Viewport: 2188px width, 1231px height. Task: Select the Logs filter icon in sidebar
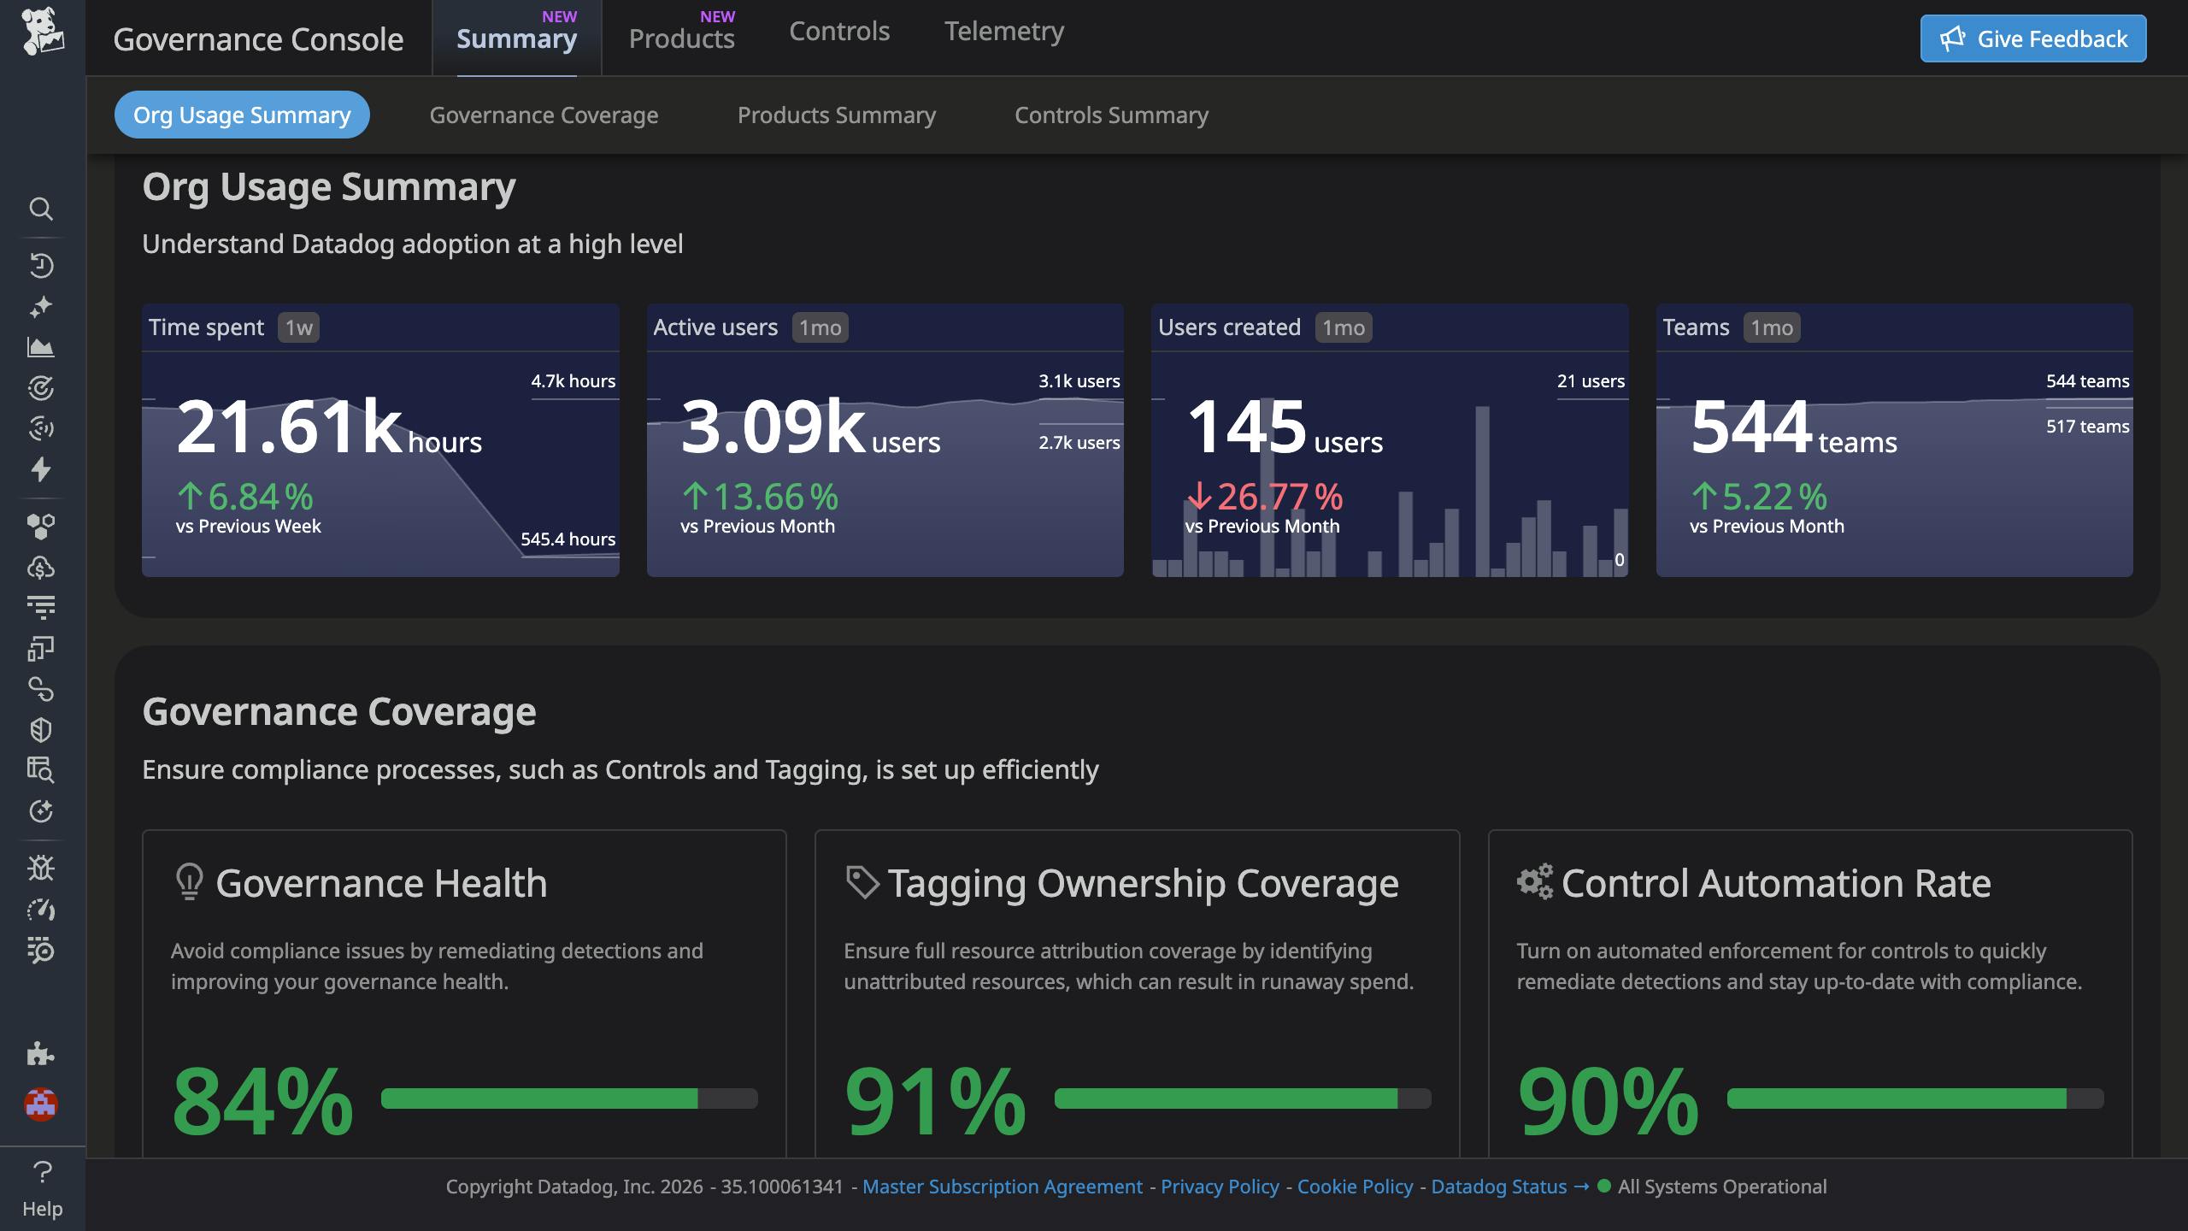pos(41,608)
